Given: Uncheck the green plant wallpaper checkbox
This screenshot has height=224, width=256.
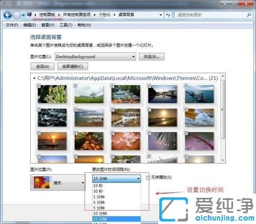Looking at the screenshot, I should tap(38, 86).
